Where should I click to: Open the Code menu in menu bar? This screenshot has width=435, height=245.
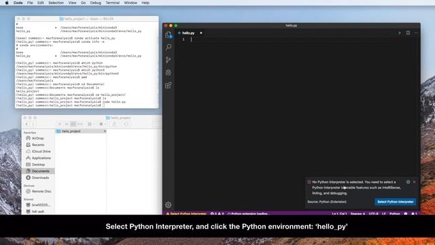(x=18, y=3)
